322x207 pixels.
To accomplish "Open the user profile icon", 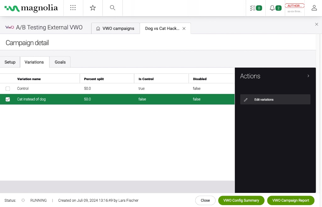I will tap(314, 8).
